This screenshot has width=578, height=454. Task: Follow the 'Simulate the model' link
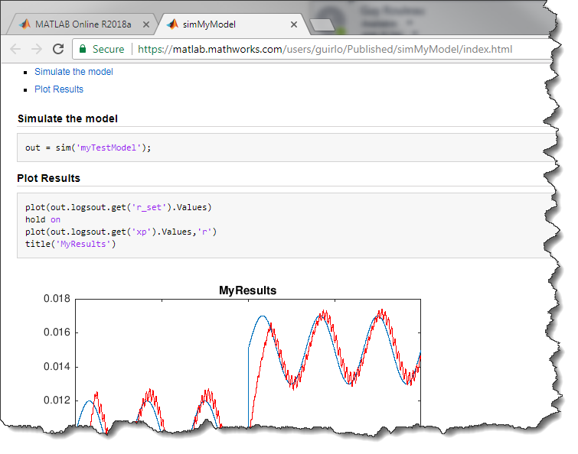[73, 72]
